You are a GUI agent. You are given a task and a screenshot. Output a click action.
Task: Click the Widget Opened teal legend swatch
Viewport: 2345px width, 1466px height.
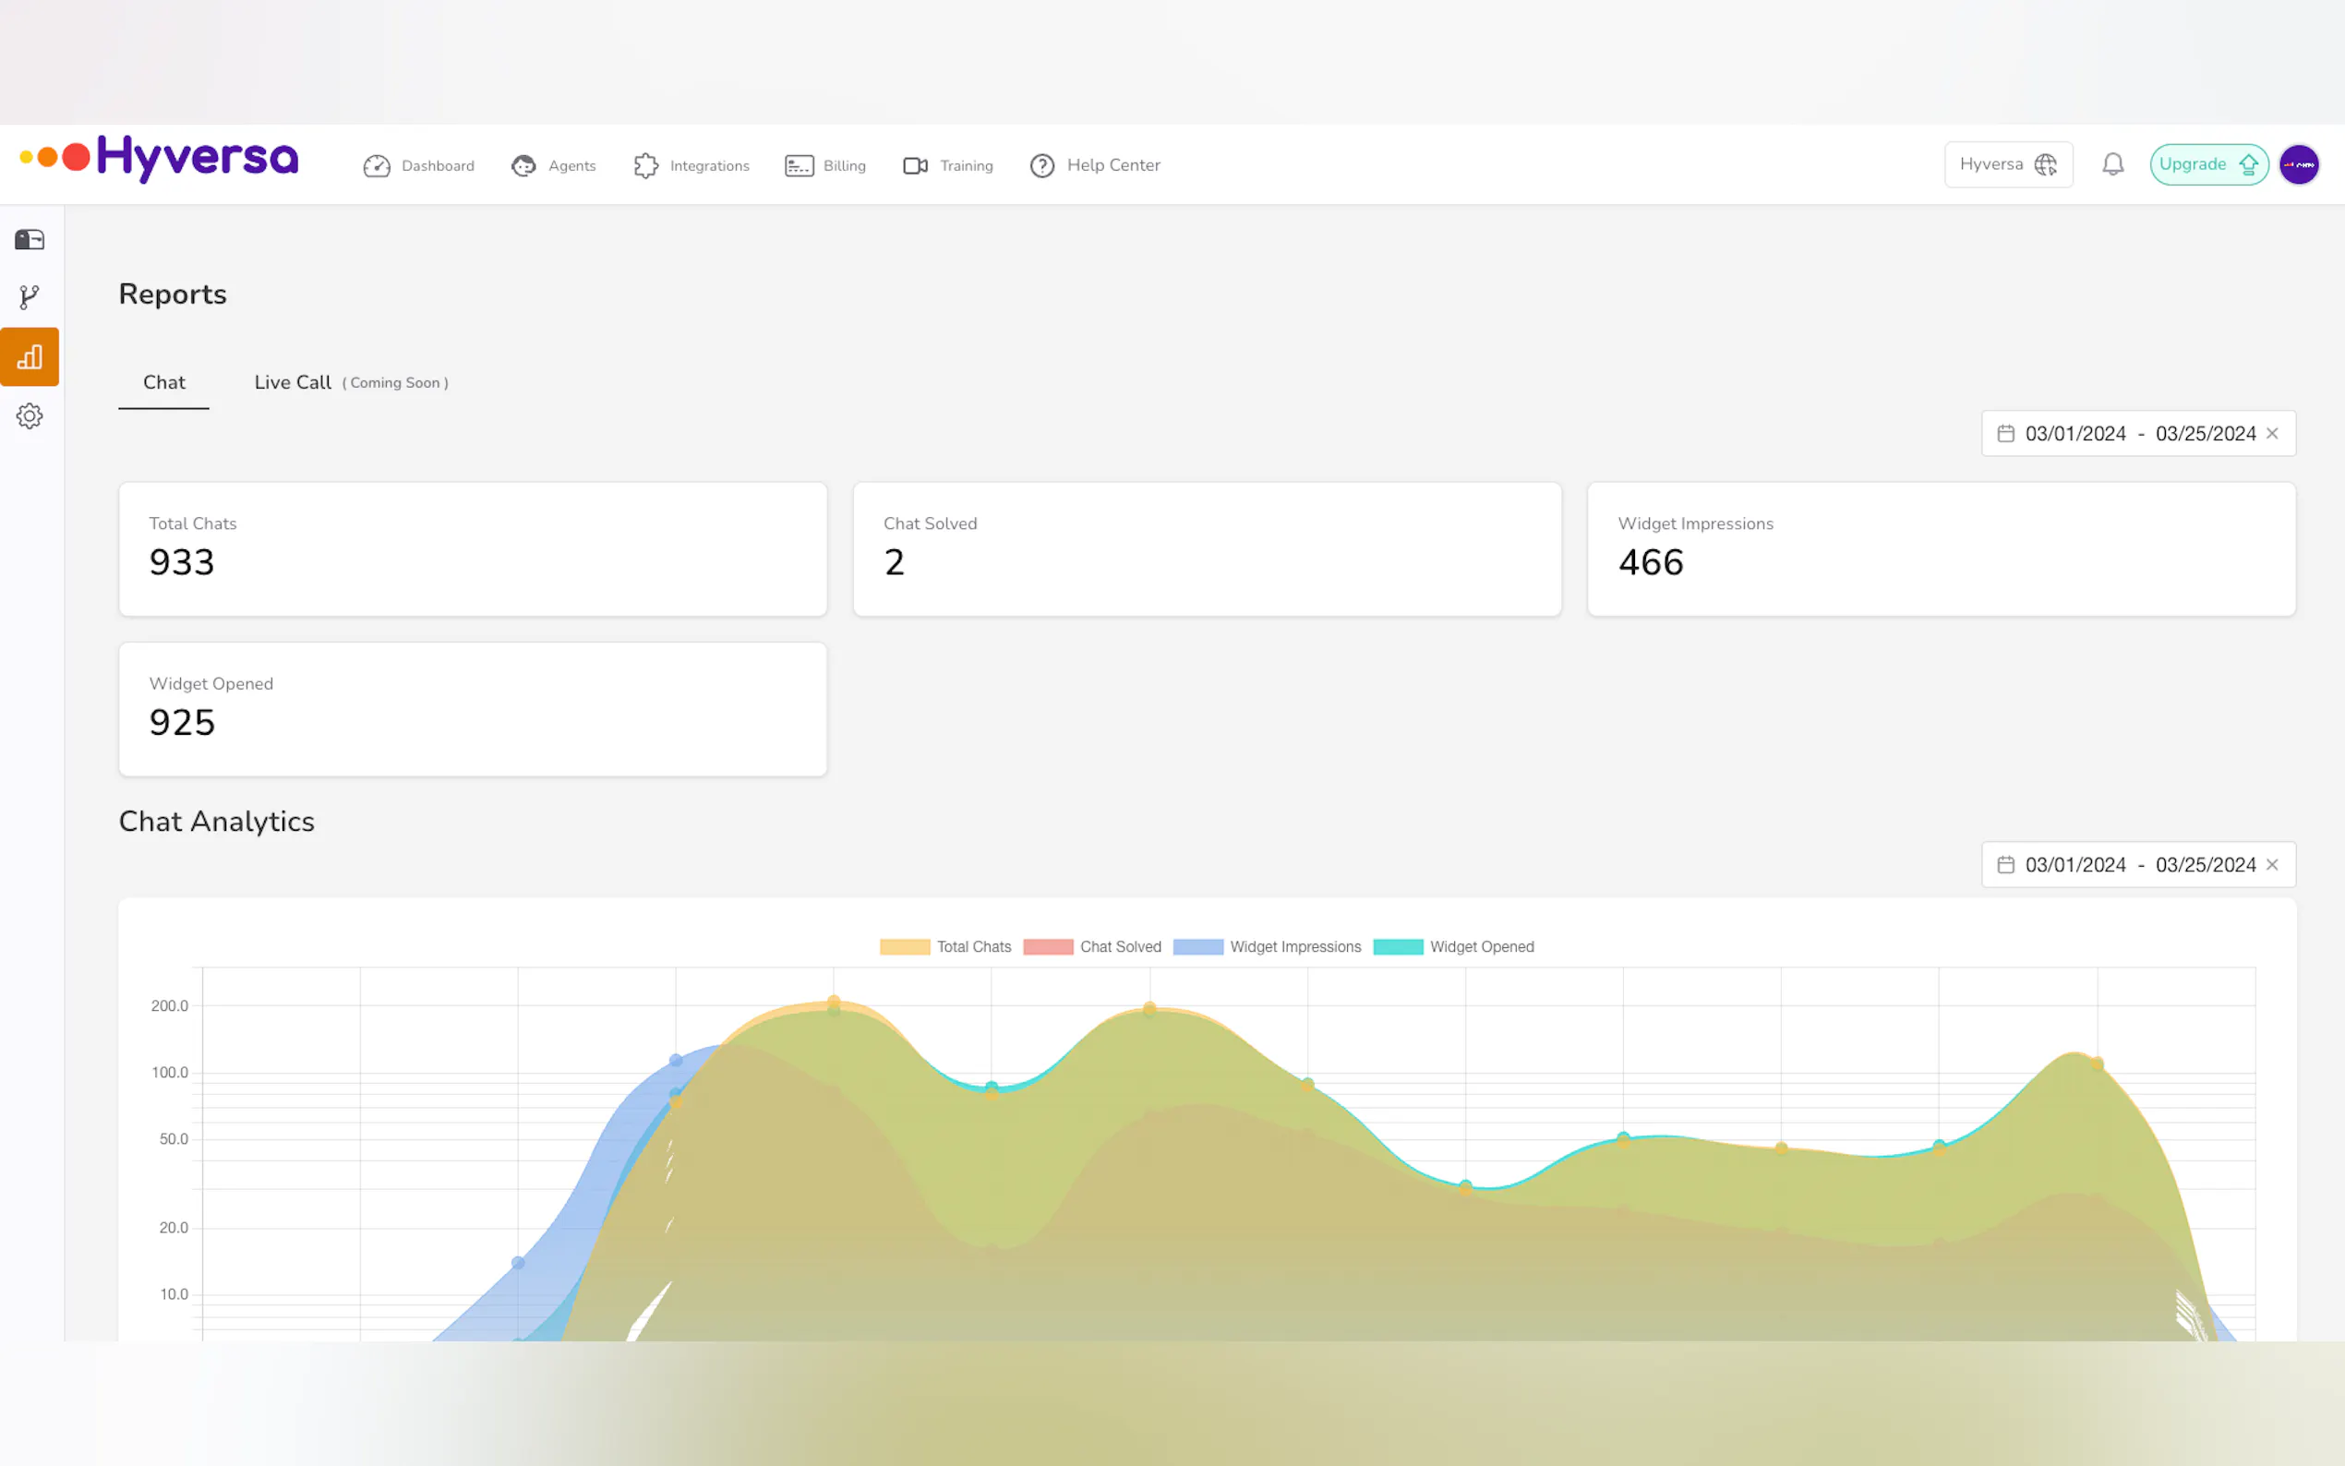[x=1398, y=946]
